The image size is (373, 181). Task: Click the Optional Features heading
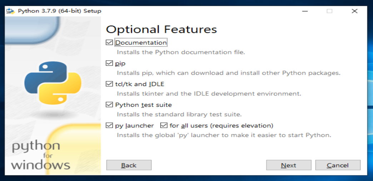[161, 29]
